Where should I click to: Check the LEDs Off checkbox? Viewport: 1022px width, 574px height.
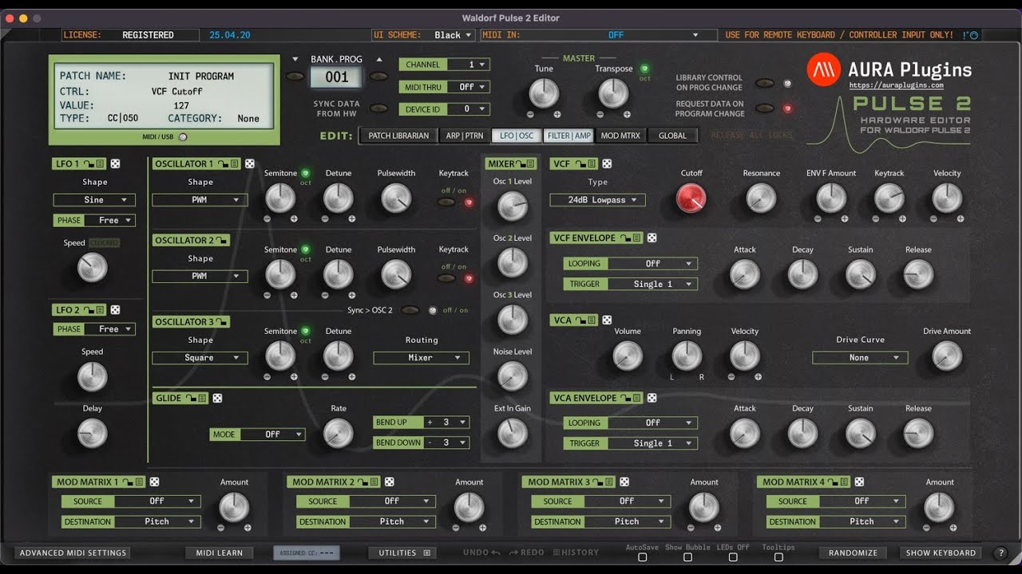(x=733, y=557)
